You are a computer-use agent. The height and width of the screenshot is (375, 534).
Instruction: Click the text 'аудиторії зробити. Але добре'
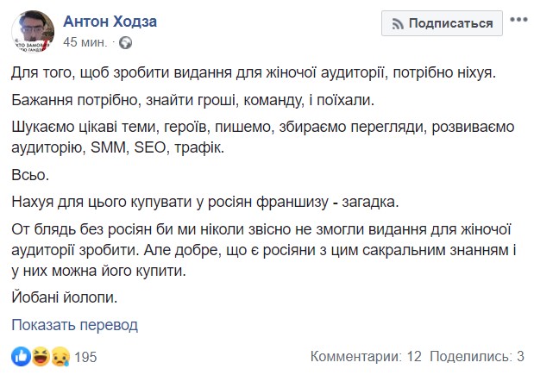coord(129,251)
